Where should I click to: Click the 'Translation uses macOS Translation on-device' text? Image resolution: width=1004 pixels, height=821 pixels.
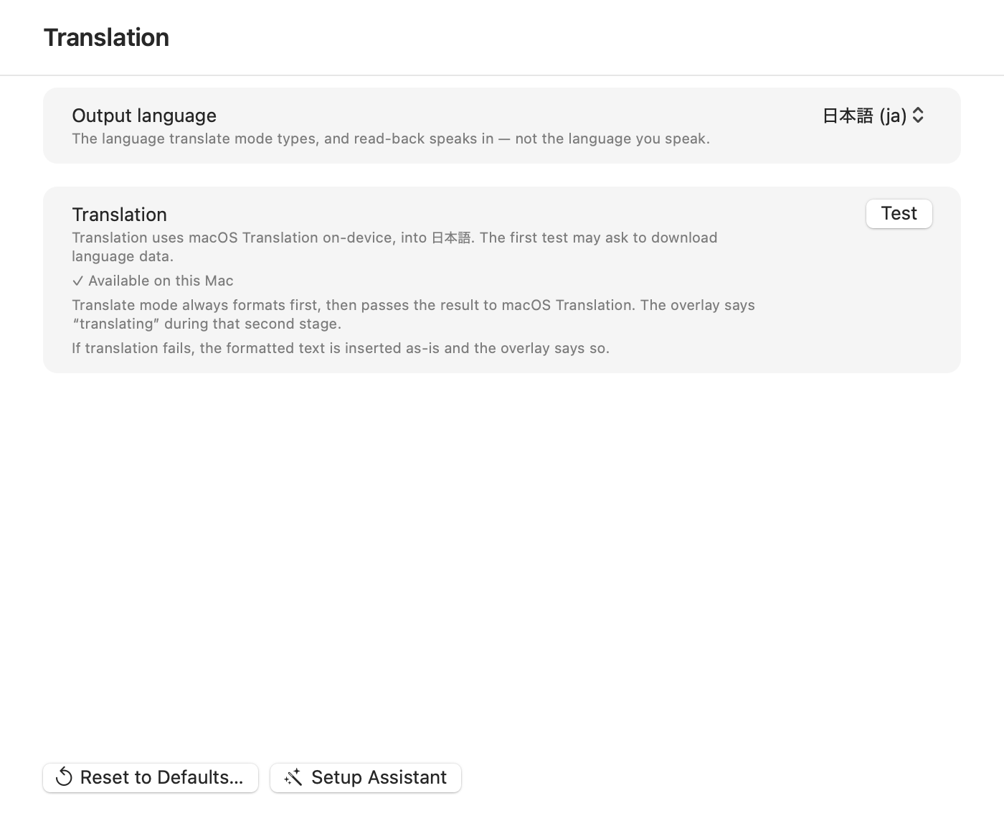pyautogui.click(x=394, y=247)
